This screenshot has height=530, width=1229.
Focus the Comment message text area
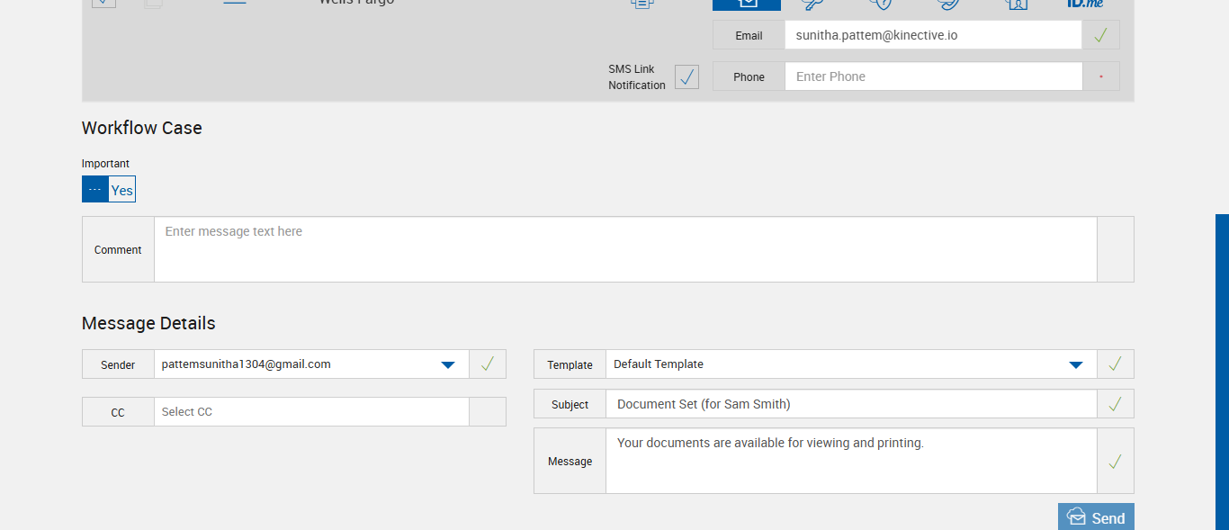click(x=625, y=249)
